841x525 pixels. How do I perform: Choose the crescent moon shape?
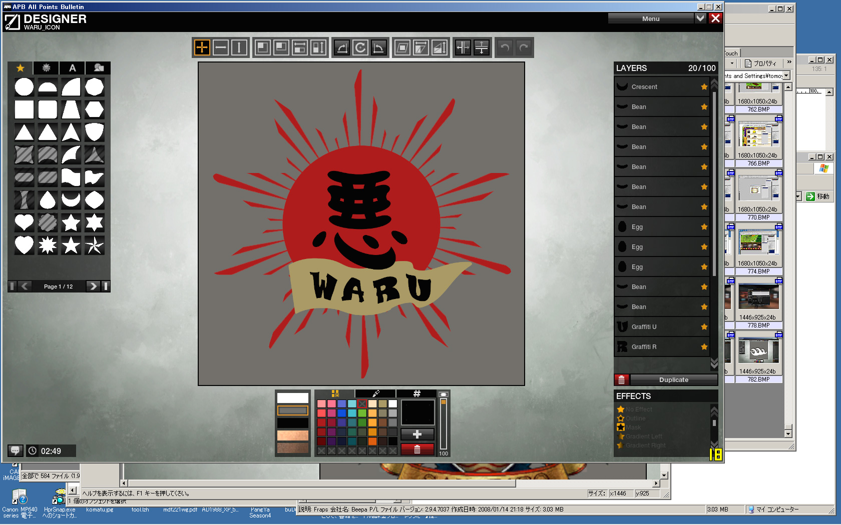pyautogui.click(x=71, y=200)
